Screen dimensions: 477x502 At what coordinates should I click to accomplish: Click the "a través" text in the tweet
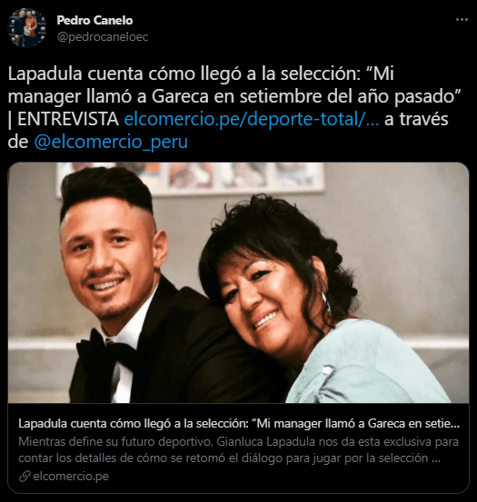416,119
